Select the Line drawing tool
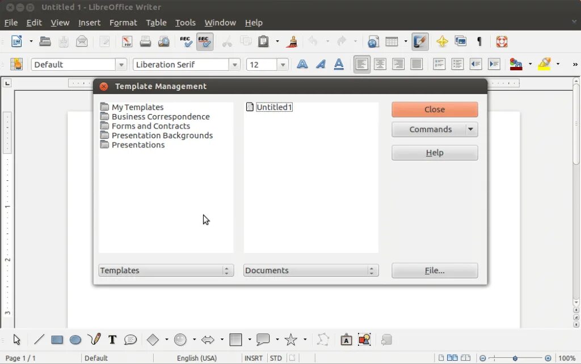This screenshot has width=581, height=364. (x=39, y=339)
